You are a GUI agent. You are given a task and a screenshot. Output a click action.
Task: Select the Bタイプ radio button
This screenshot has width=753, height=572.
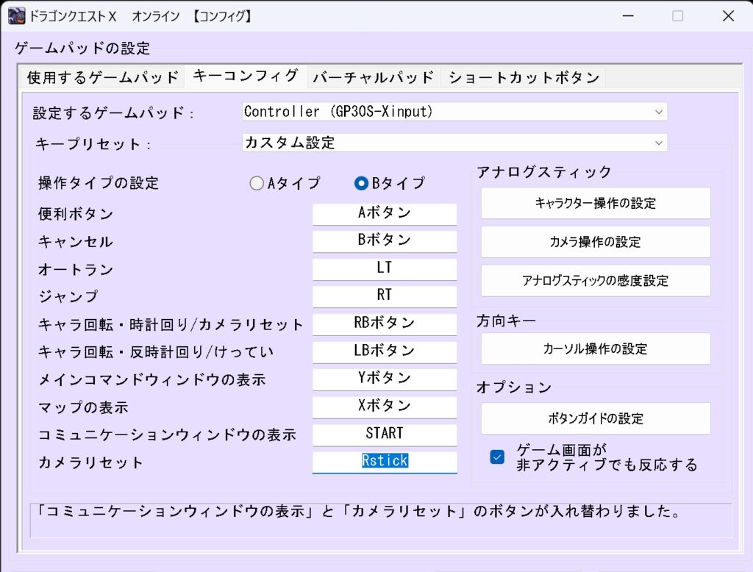point(361,183)
